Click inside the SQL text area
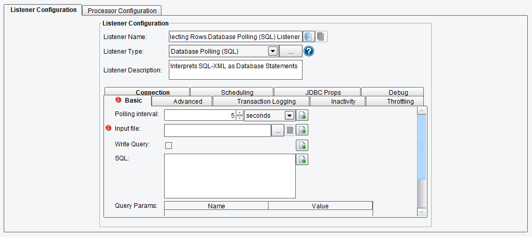 pyautogui.click(x=230, y=176)
